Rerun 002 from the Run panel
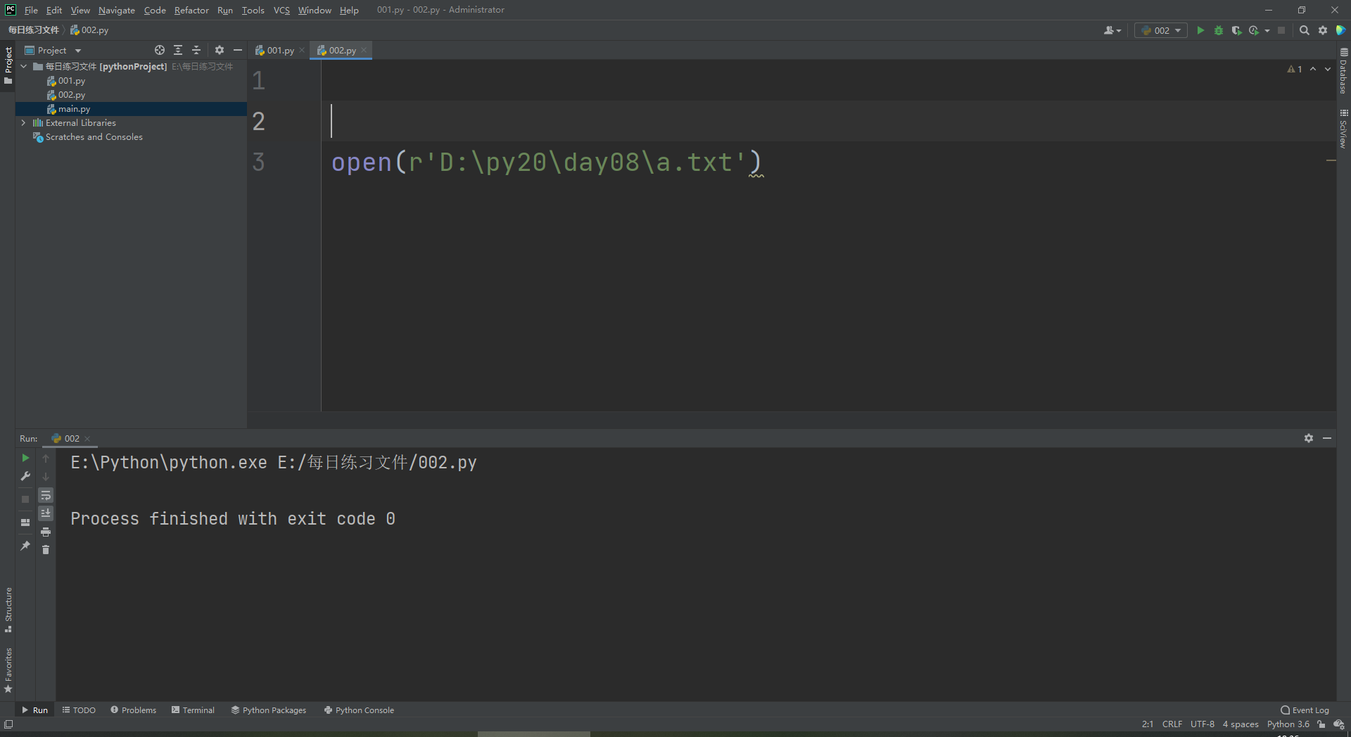The width and height of the screenshot is (1351, 737). [x=25, y=458]
